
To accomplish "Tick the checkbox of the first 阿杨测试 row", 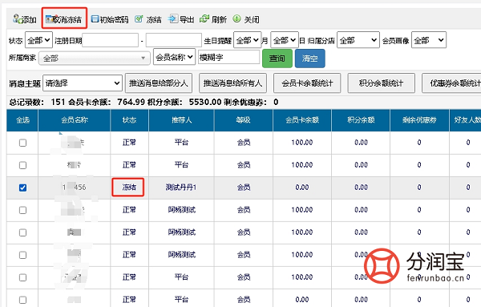I will 22,210.
